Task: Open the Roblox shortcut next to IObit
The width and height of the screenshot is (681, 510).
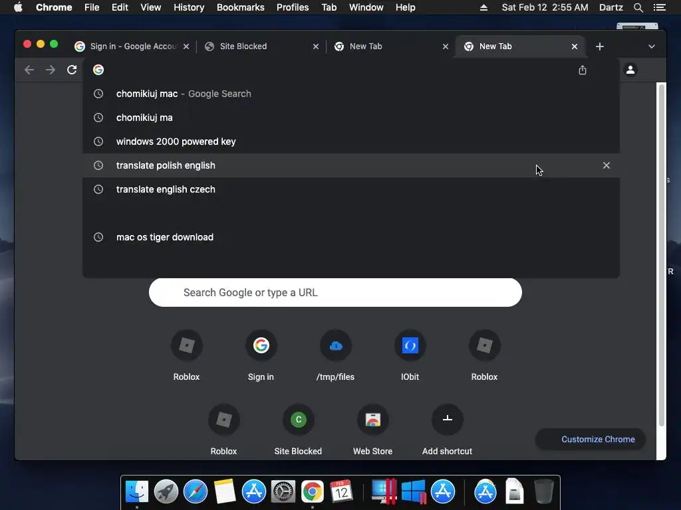Action: point(485,356)
